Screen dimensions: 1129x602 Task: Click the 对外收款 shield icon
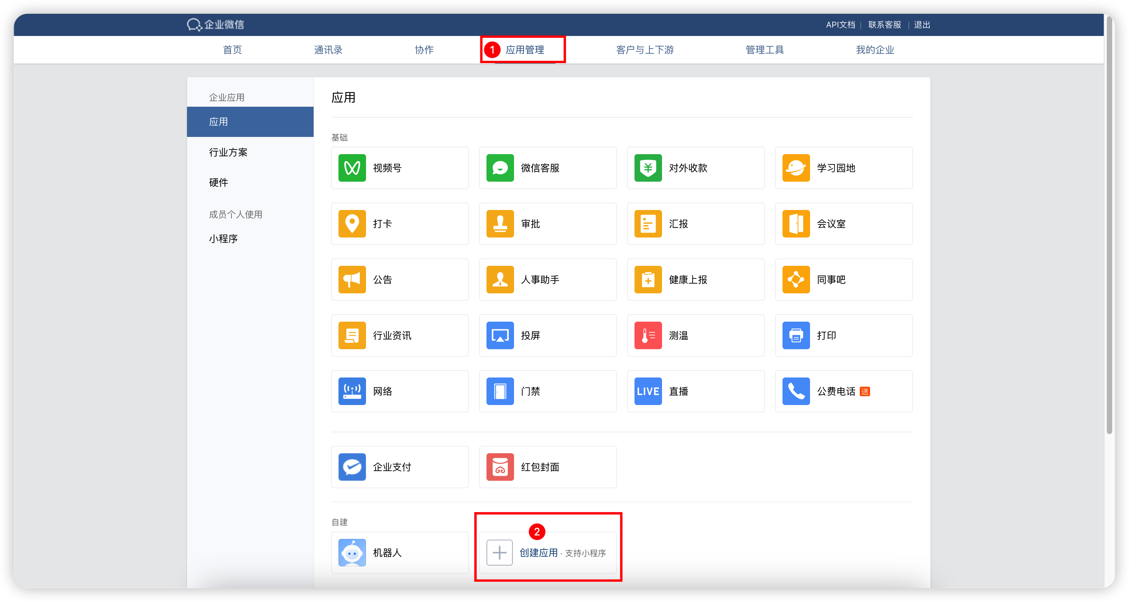pos(648,168)
